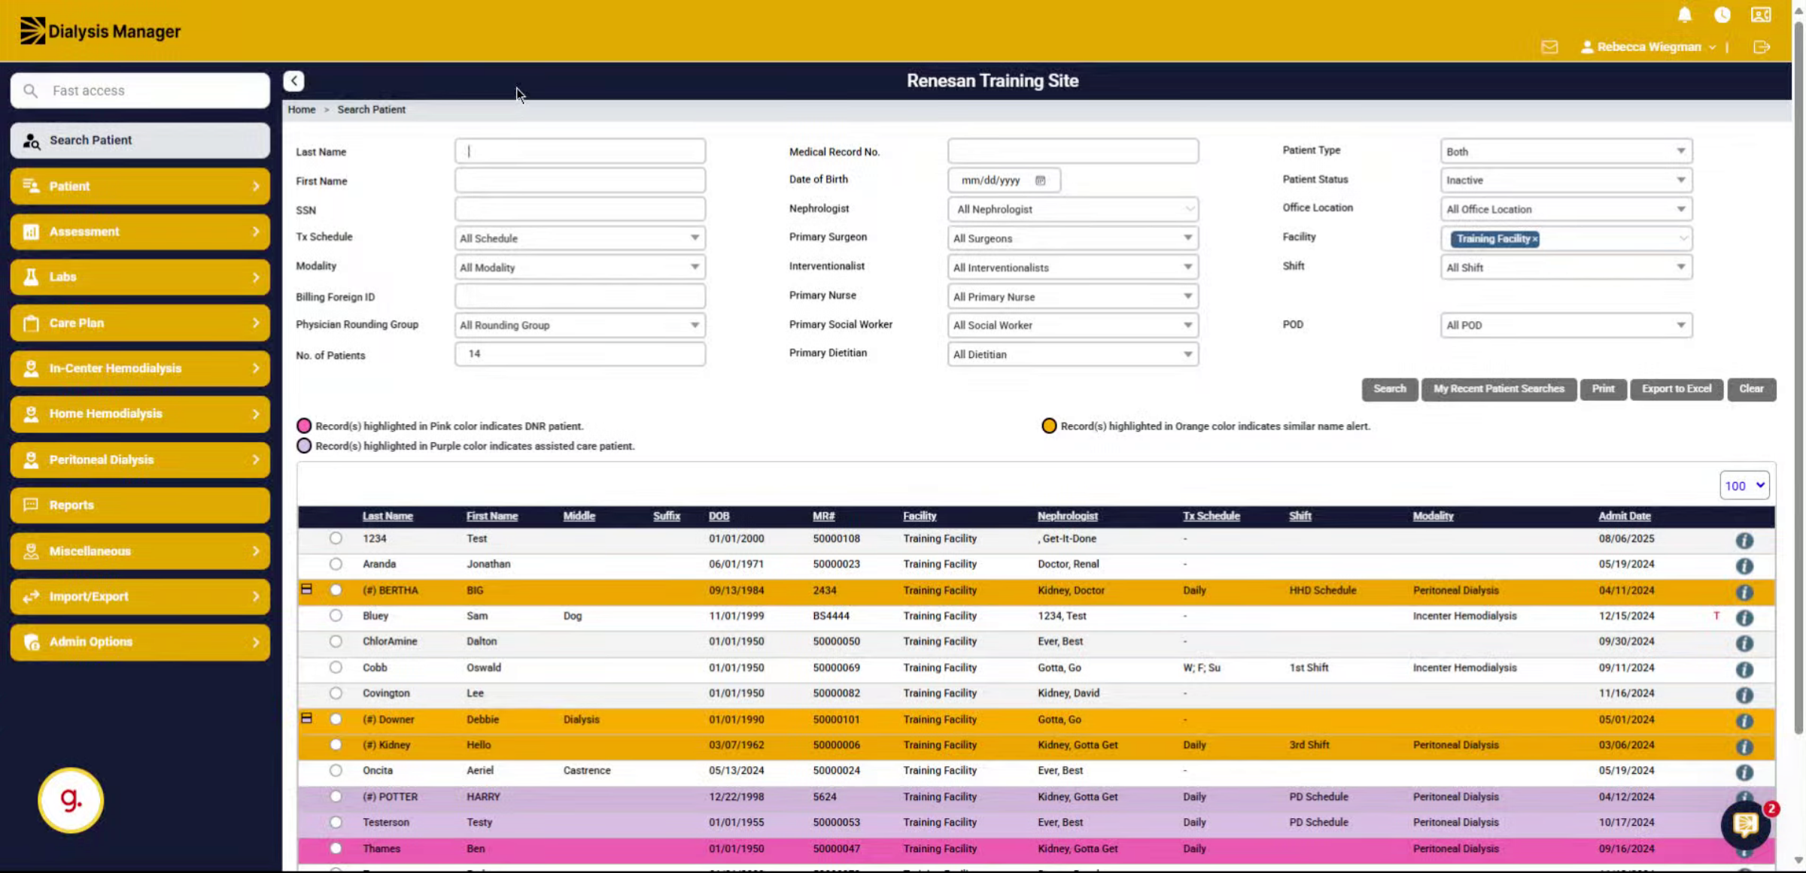
Task: Open the Date of Birth calendar picker
Action: click(x=1040, y=180)
